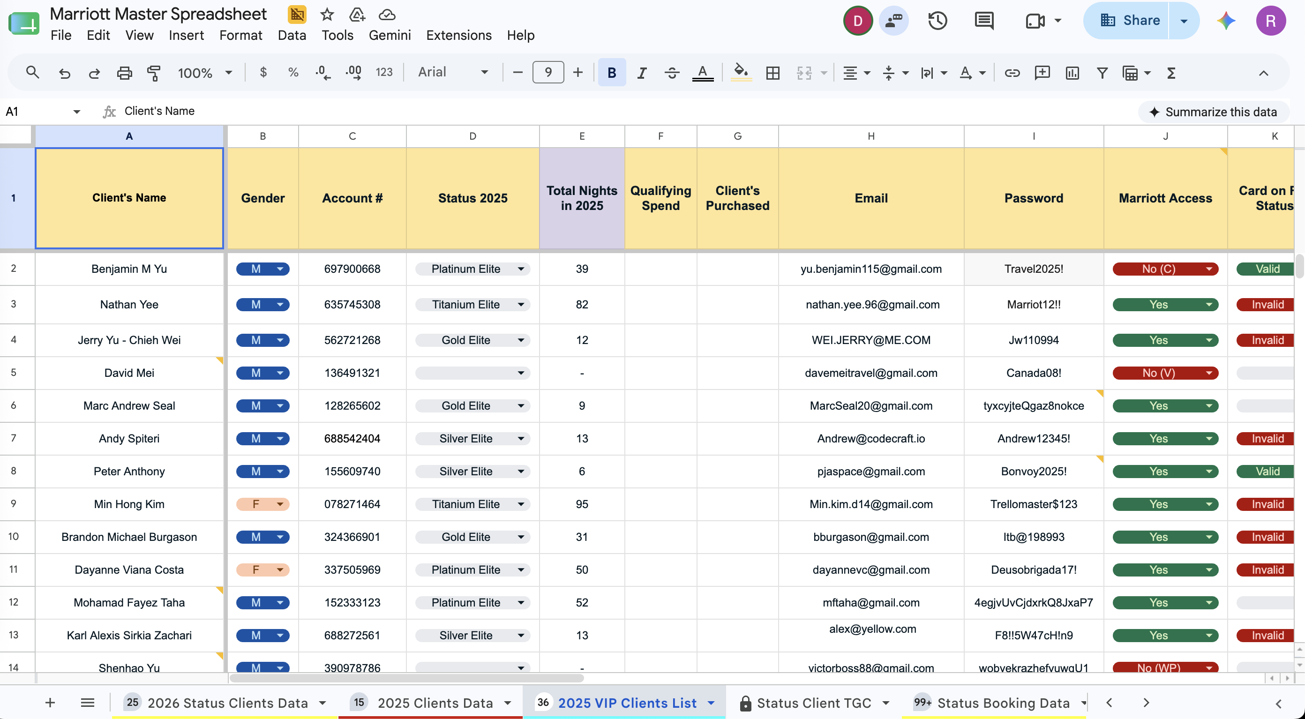1305x719 pixels.
Task: Click the functions sigma icon
Action: click(1171, 73)
